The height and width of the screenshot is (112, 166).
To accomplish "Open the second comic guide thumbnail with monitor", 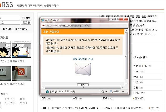I will click(x=22, y=49).
